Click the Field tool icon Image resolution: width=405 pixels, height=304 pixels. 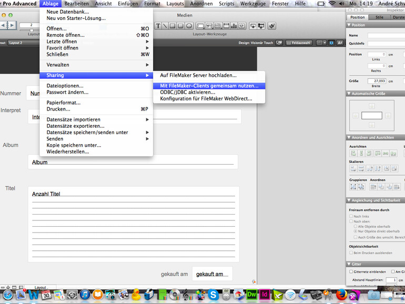(253, 26)
